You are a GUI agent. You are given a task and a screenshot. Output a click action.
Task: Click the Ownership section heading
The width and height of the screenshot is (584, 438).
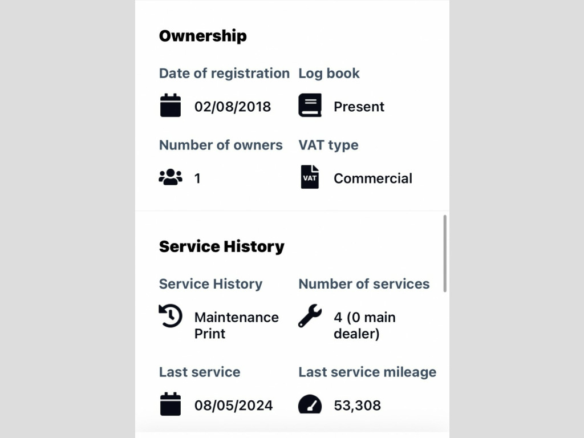(x=202, y=36)
